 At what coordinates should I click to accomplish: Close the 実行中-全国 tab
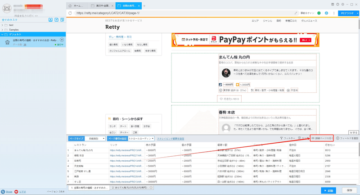pos(112,6)
